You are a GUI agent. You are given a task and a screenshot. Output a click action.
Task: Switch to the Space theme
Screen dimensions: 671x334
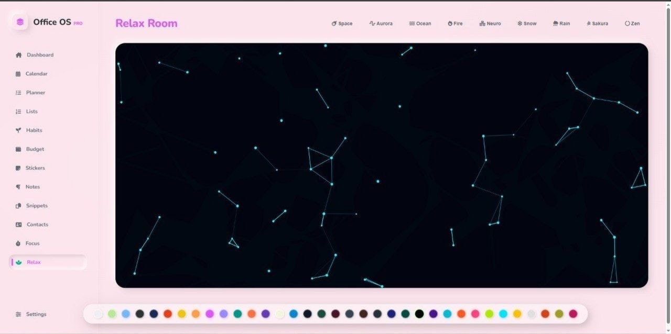(x=342, y=24)
